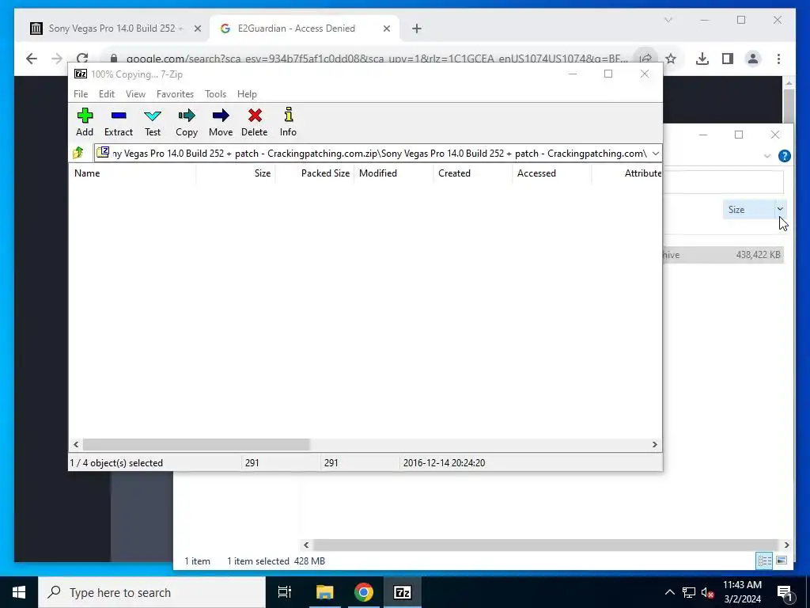Toggle the Chrome side panel icon

click(728, 59)
